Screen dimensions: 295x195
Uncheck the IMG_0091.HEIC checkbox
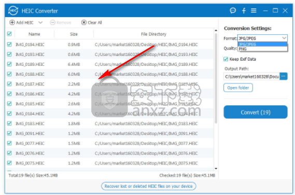9,133
